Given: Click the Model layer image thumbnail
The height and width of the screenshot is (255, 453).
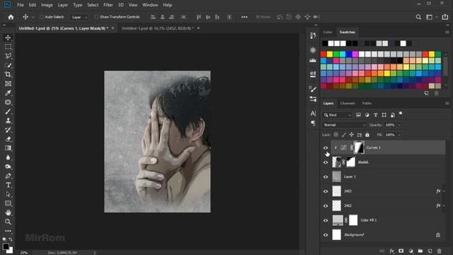Looking at the screenshot, I should coord(337,162).
